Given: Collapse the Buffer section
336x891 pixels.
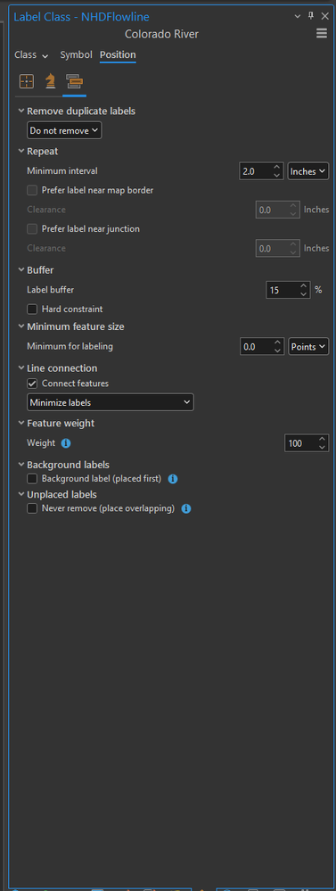Looking at the screenshot, I should pyautogui.click(x=21, y=270).
